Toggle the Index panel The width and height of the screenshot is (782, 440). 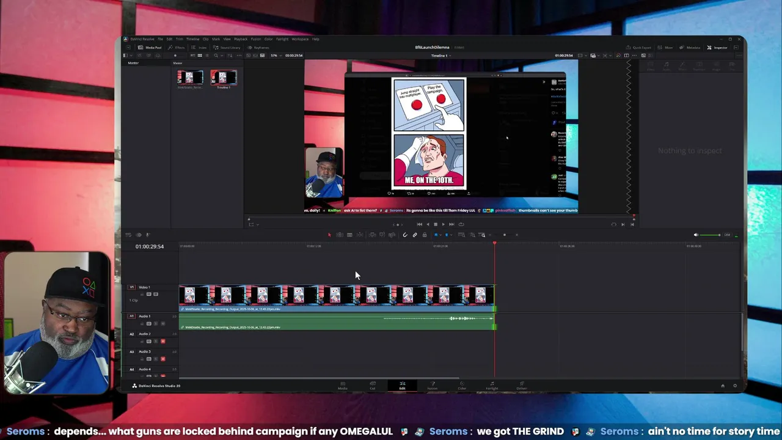click(199, 48)
